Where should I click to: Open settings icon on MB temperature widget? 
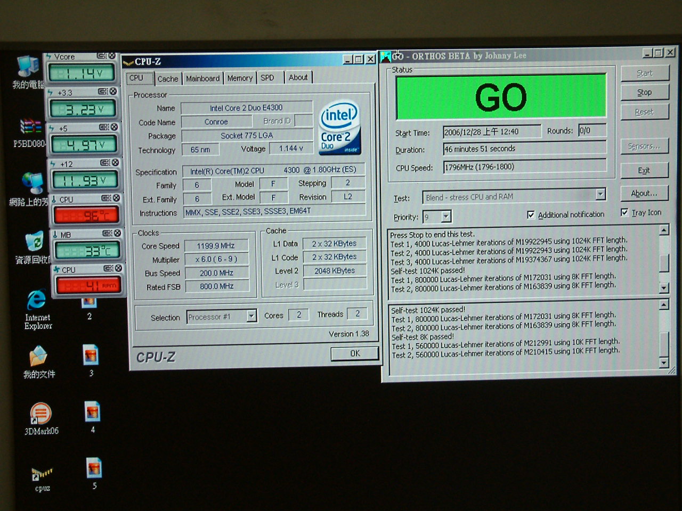click(107, 233)
